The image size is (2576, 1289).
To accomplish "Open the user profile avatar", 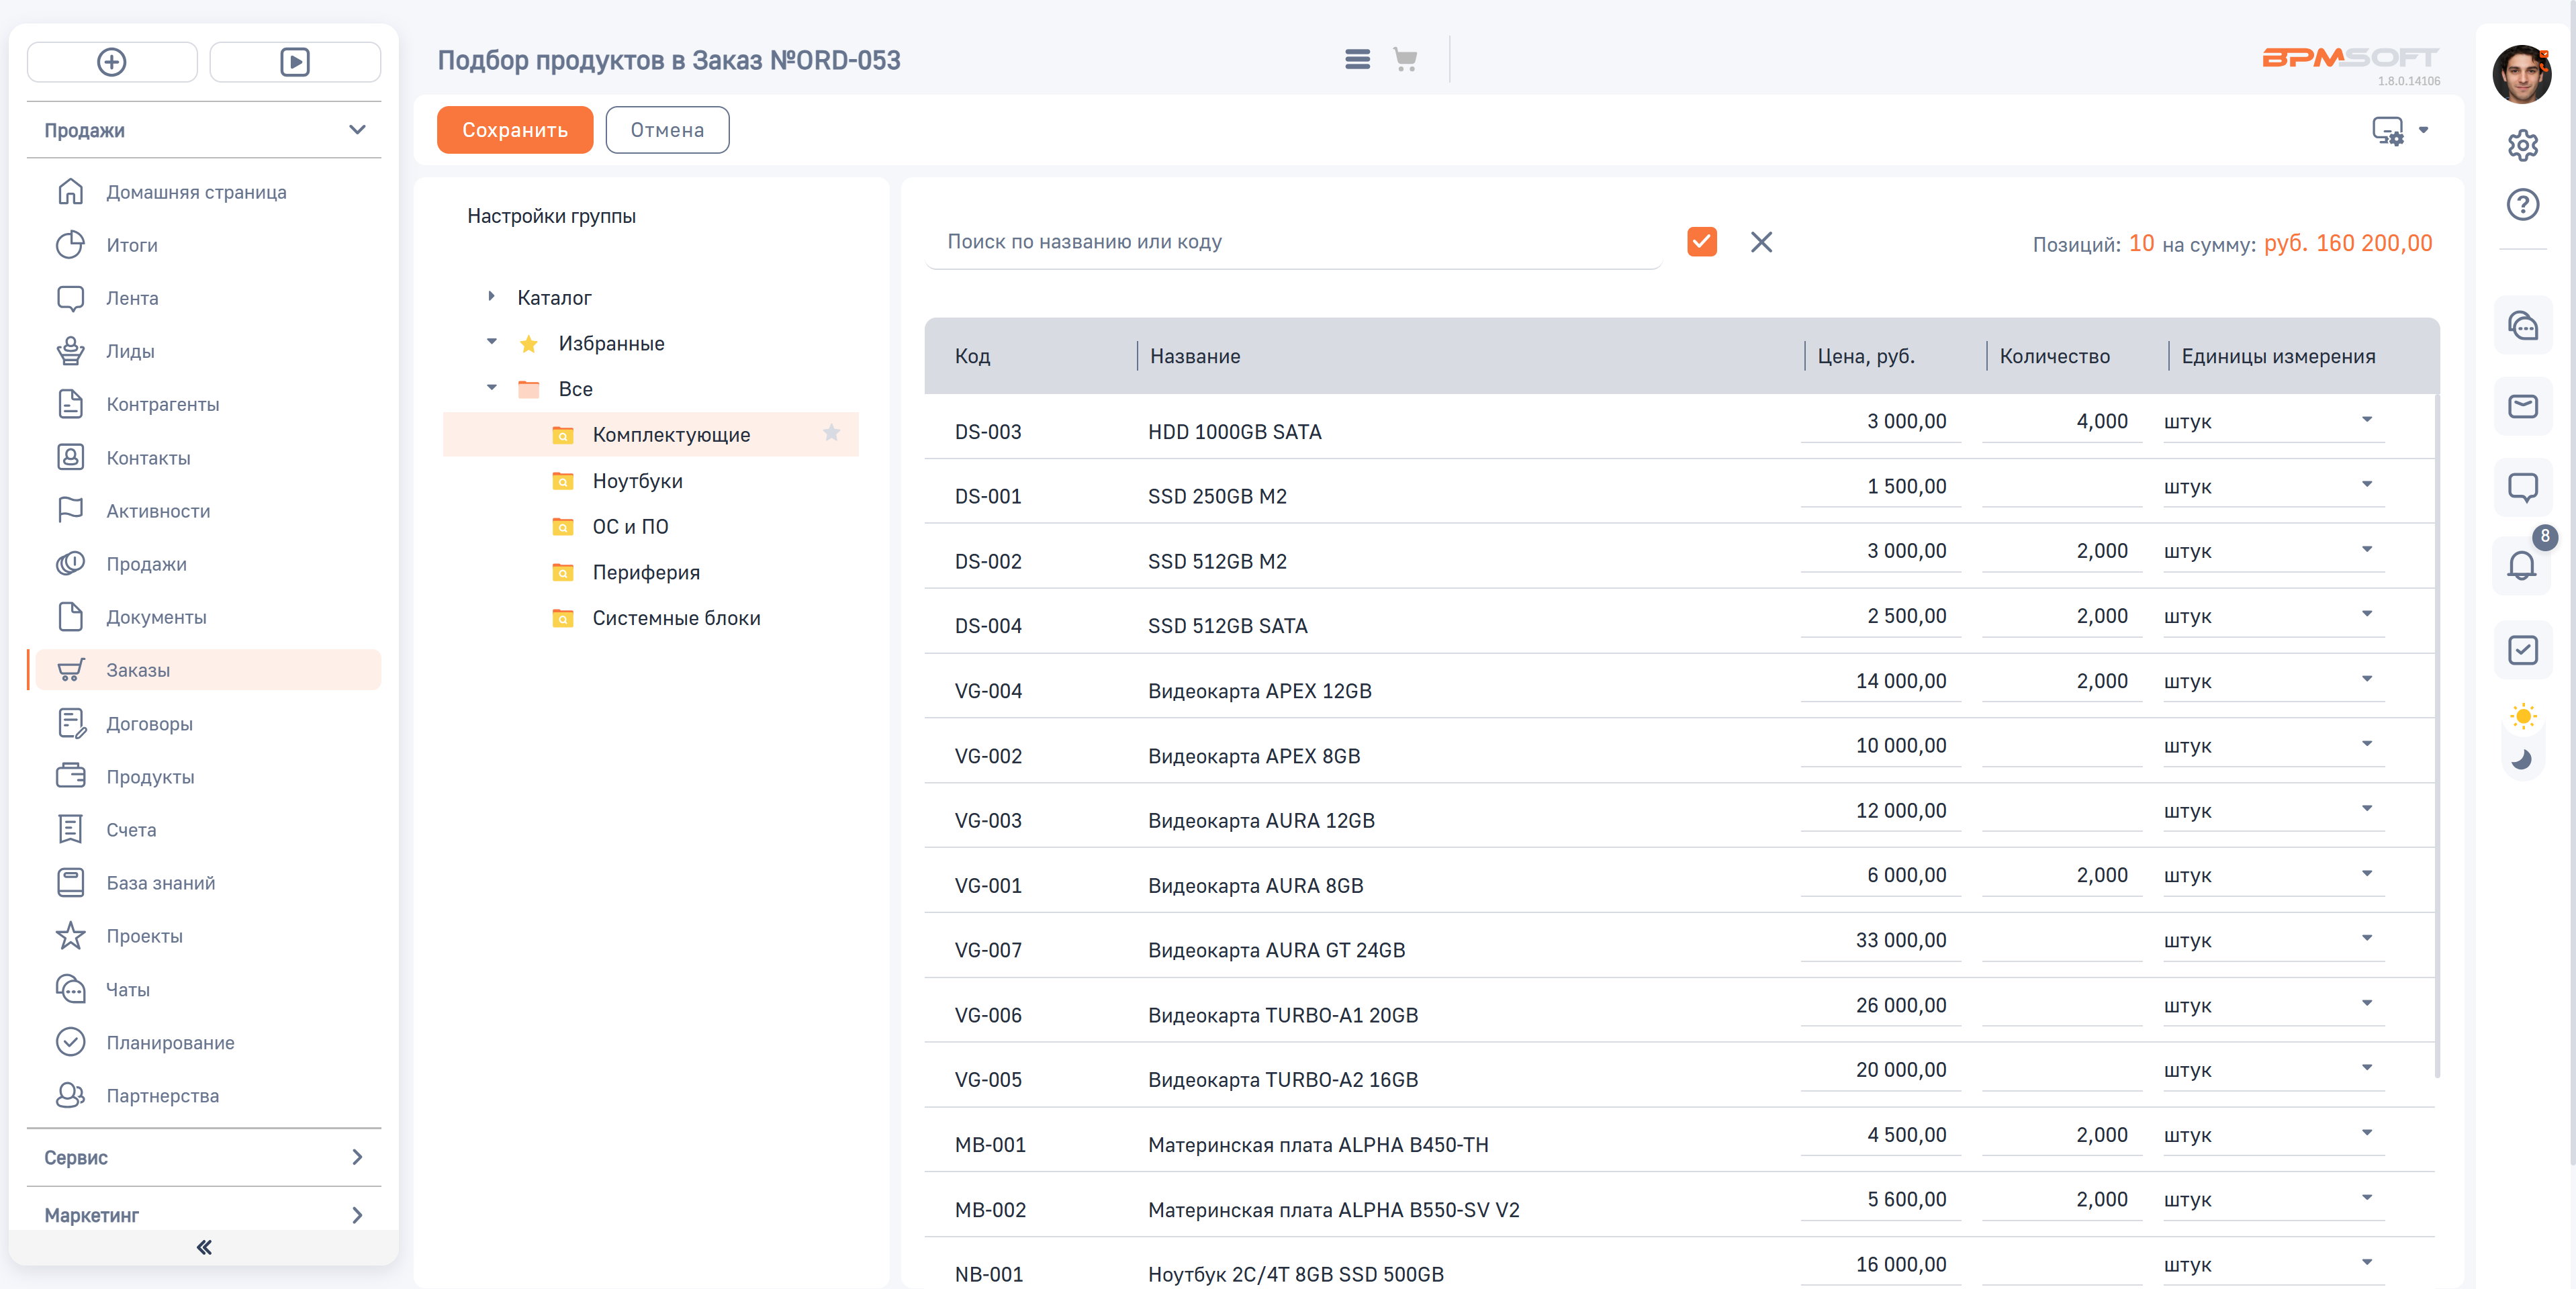I will (2522, 74).
